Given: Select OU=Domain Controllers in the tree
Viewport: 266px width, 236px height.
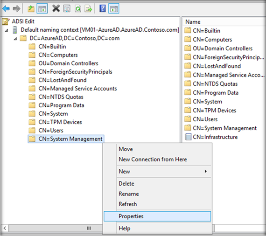Looking at the screenshot, I should tap(68, 63).
